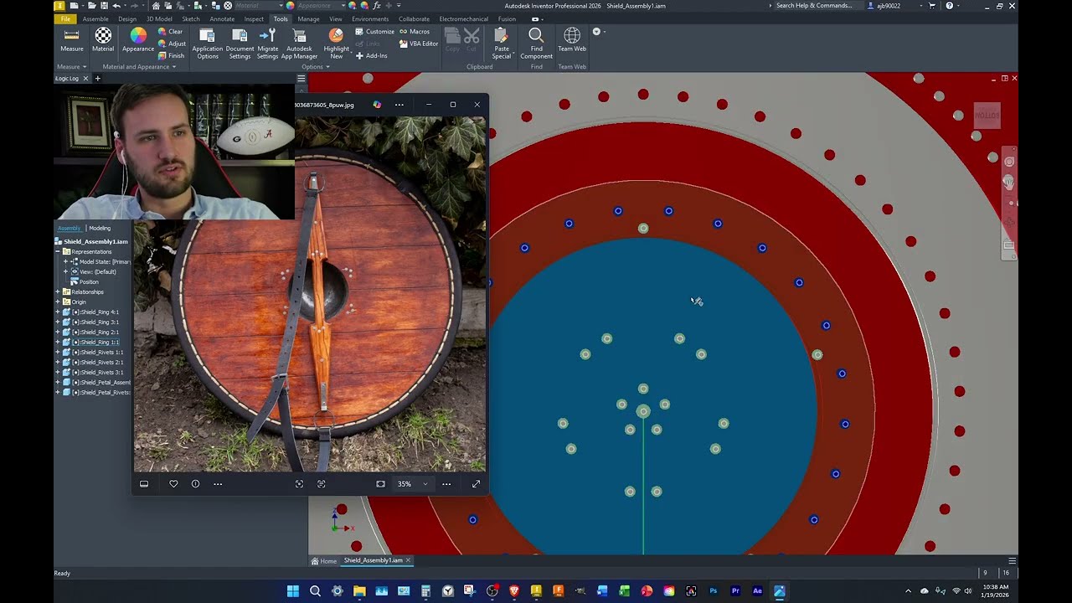Select the Measure tool
The height and width of the screenshot is (603, 1072).
coord(72,40)
